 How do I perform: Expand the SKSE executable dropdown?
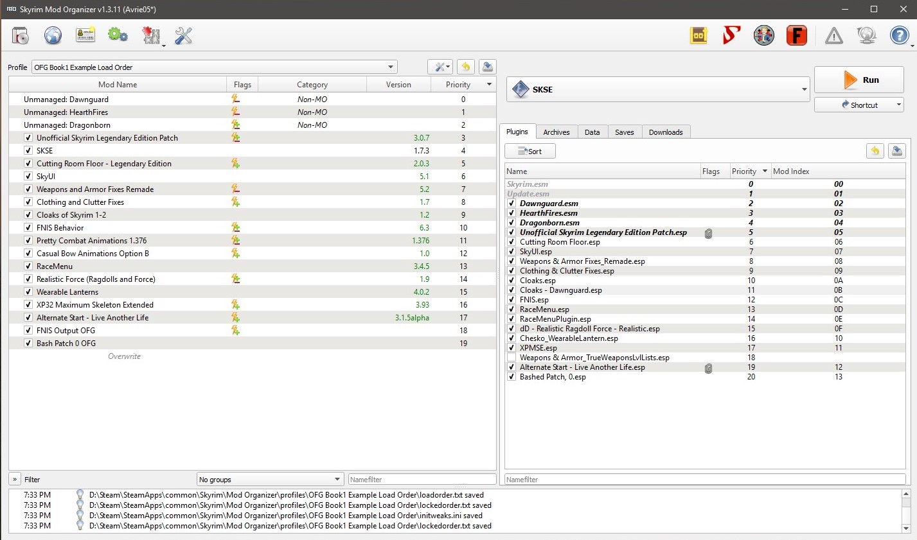(804, 89)
